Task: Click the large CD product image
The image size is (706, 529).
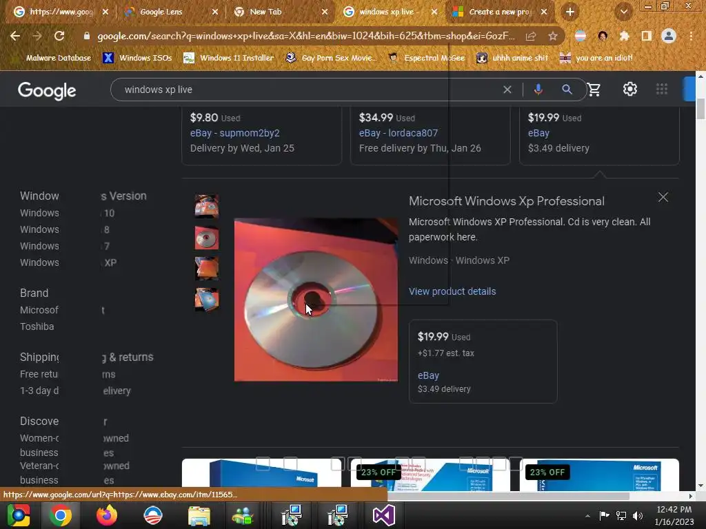Action: (316, 300)
